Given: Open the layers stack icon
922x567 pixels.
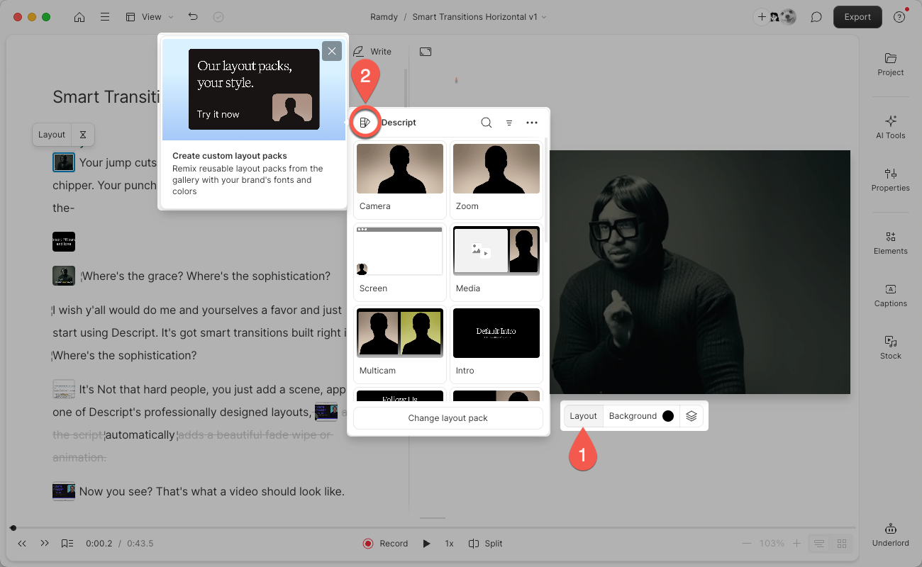Looking at the screenshot, I should 691,416.
